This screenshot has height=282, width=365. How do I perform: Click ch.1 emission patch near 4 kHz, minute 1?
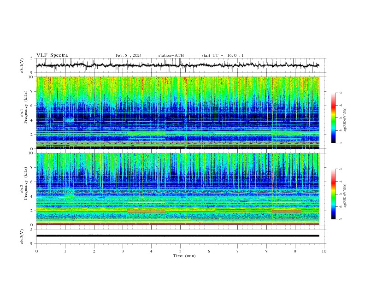coord(70,120)
